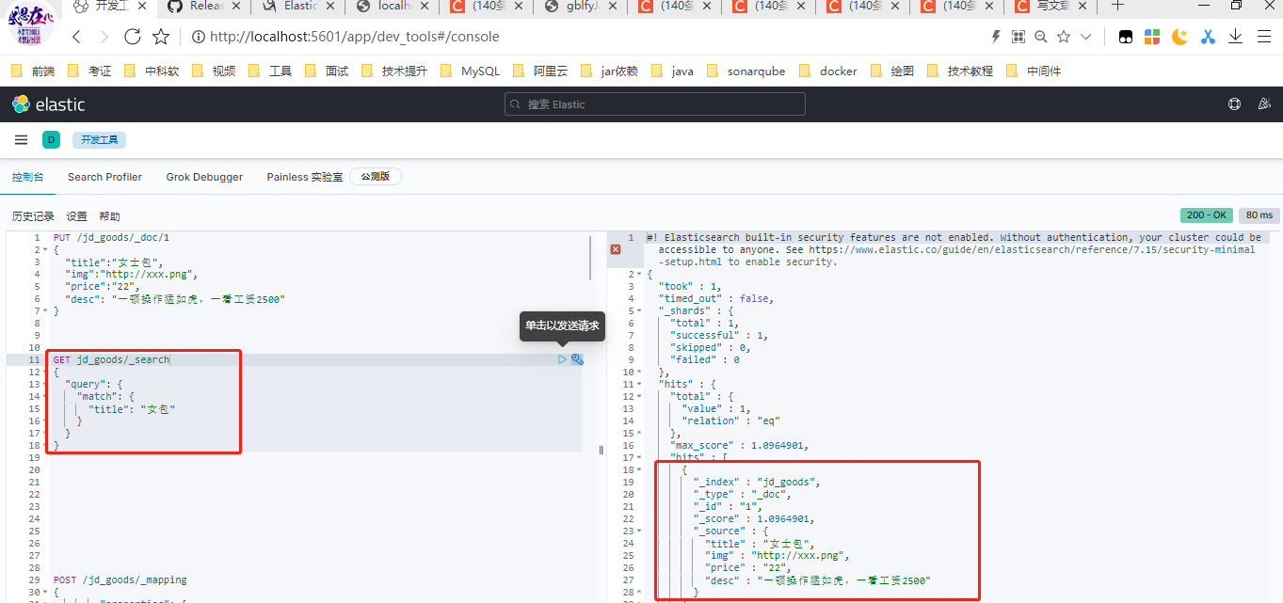
Task: Click the zoom magnifier icon in address bar
Action: coord(1041,37)
